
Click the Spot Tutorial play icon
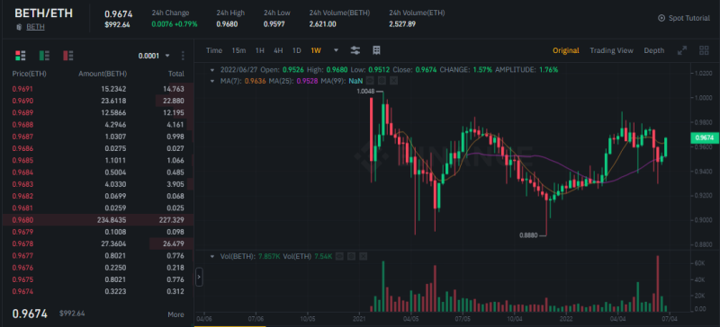click(661, 18)
